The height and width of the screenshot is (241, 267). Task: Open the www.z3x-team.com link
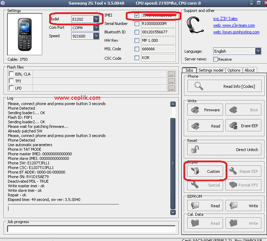click(234, 25)
